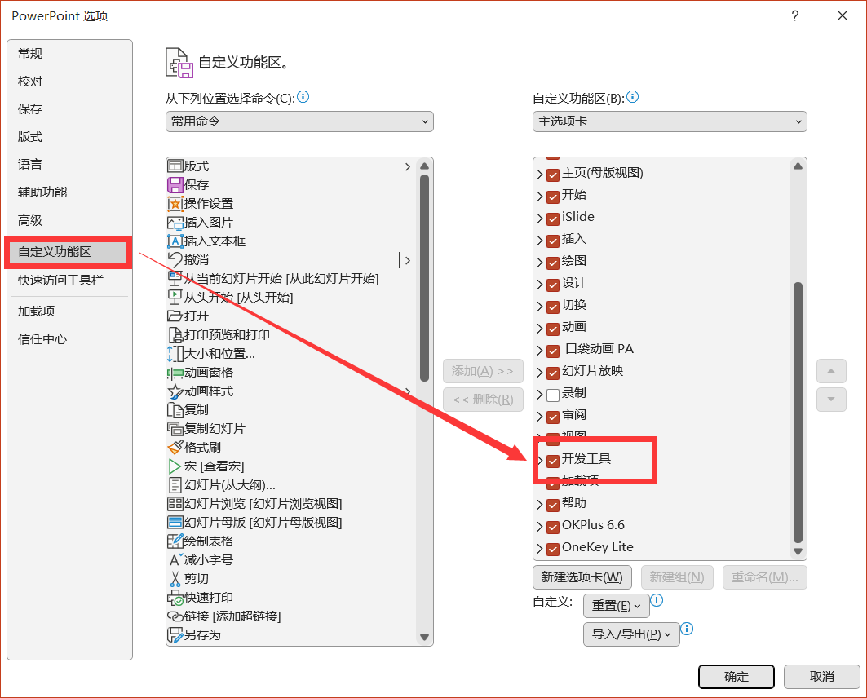The height and width of the screenshot is (698, 867).
Task: Uncheck the 开发工具 (Developer) checkbox
Action: 552,461
